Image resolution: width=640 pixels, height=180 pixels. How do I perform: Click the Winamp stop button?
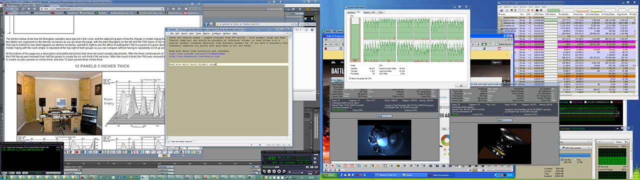(279, 171)
